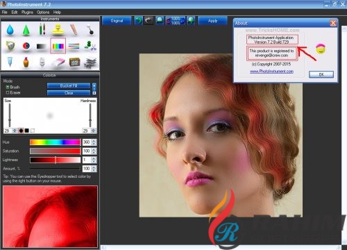
Task: Open the File menu
Action: click(5, 12)
